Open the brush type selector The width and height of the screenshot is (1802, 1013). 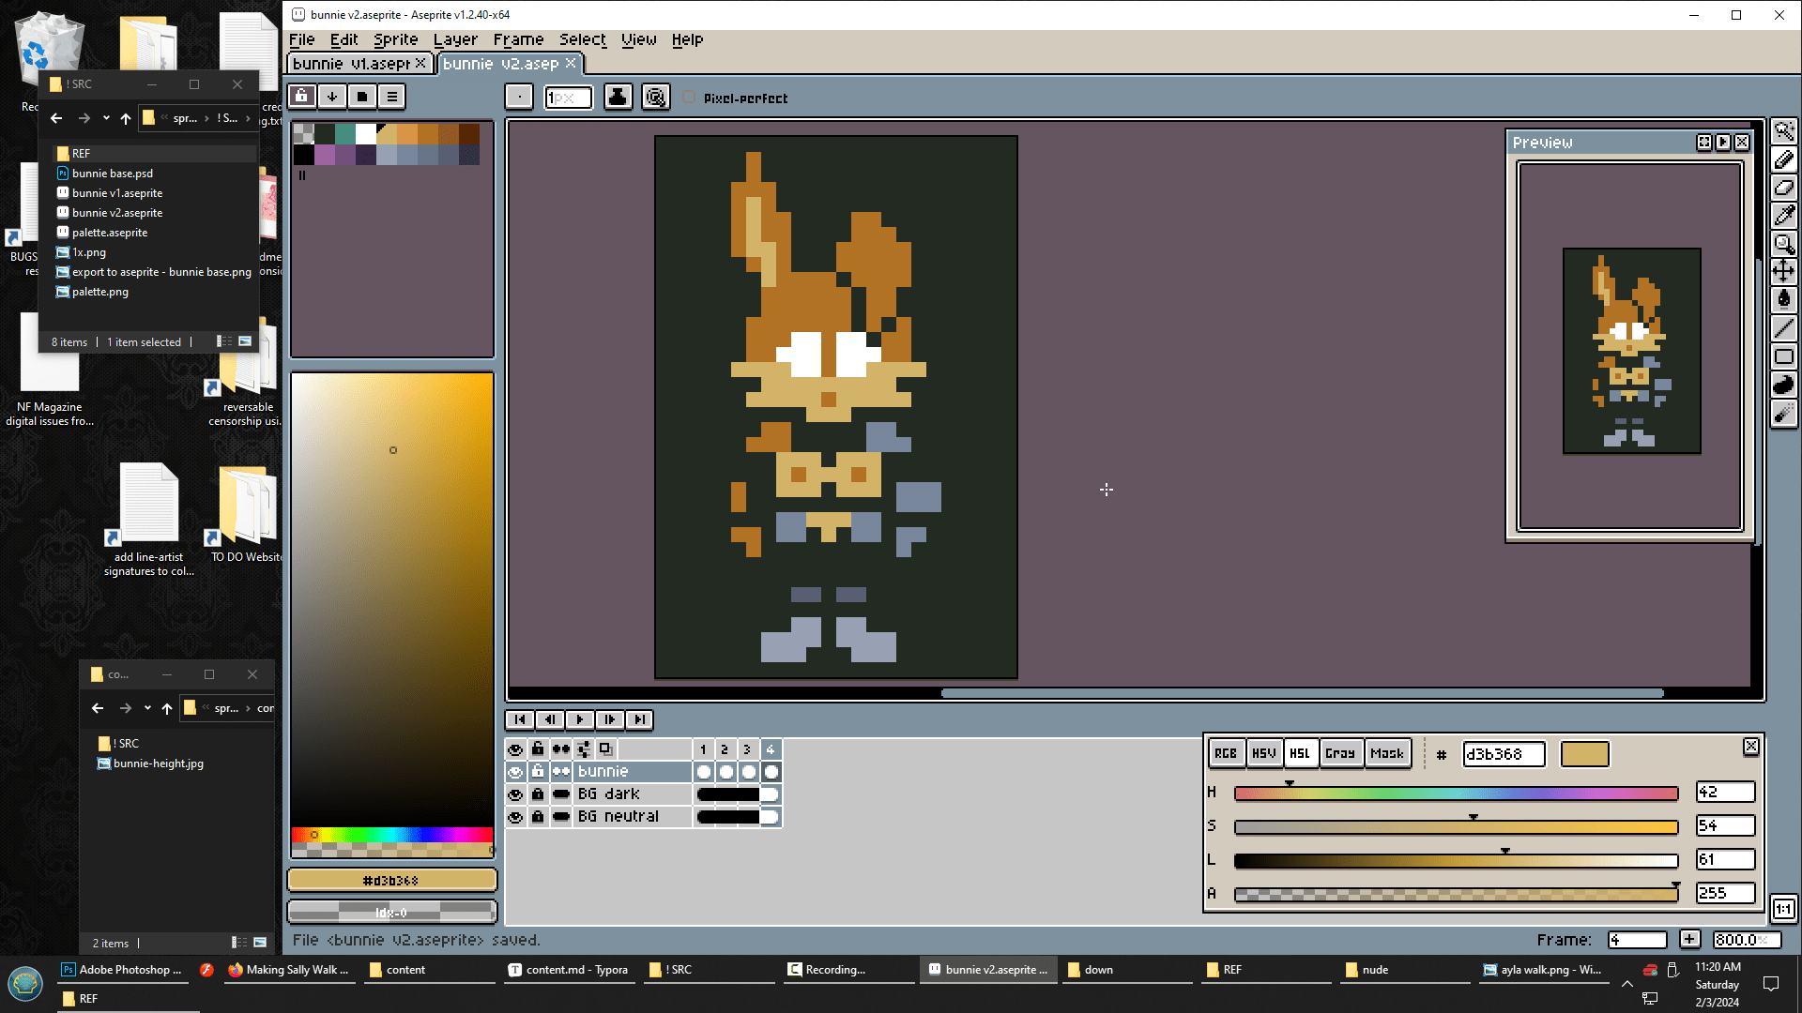click(x=519, y=97)
